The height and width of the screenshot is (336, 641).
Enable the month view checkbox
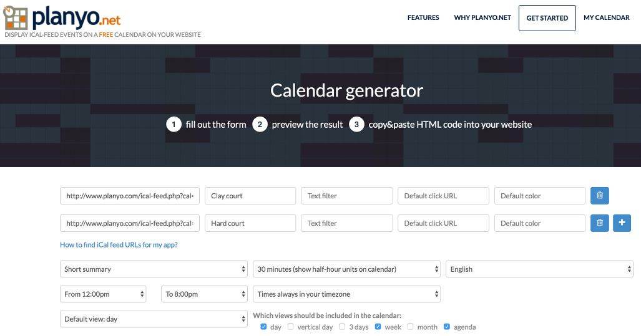point(411,327)
